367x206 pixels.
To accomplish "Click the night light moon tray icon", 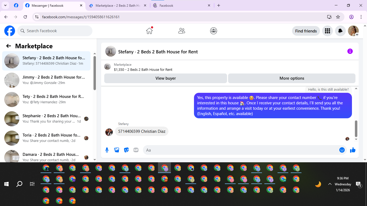I will point(318,184).
